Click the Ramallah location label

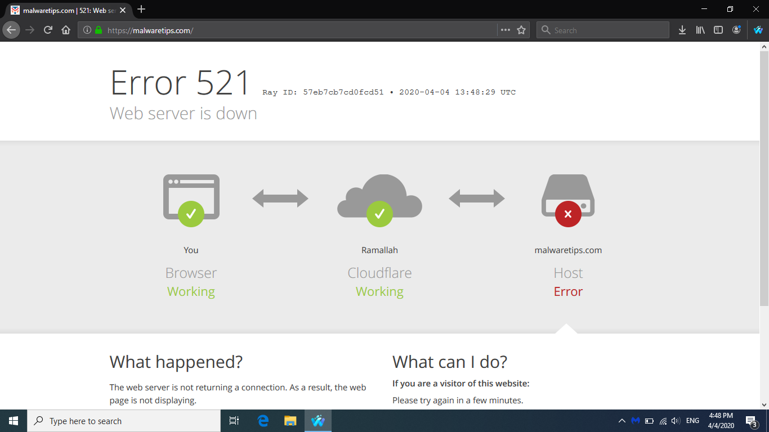point(379,250)
